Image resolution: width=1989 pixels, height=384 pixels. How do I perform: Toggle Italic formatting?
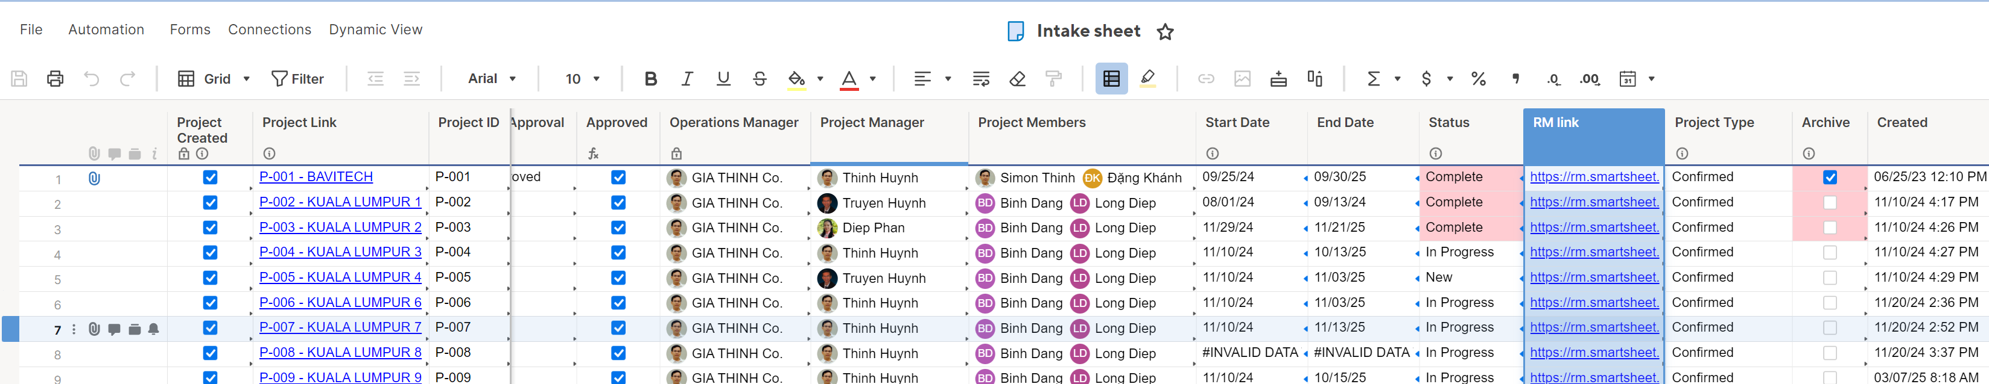click(x=687, y=79)
